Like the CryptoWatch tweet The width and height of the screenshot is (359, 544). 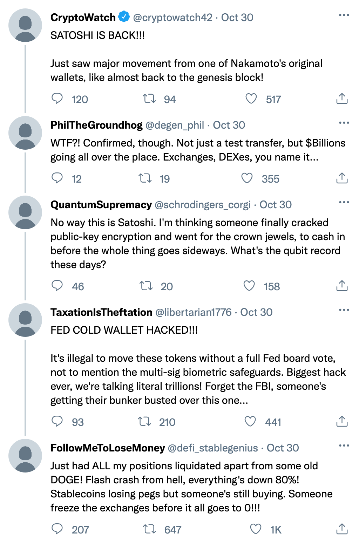[251, 99]
